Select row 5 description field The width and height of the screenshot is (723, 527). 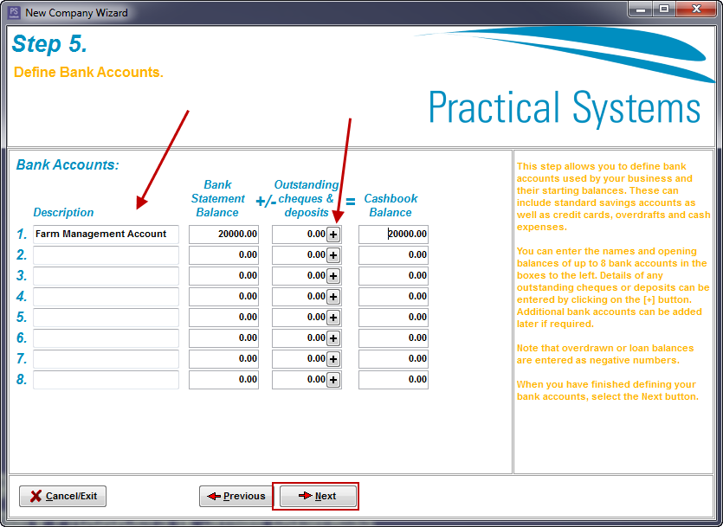click(106, 318)
